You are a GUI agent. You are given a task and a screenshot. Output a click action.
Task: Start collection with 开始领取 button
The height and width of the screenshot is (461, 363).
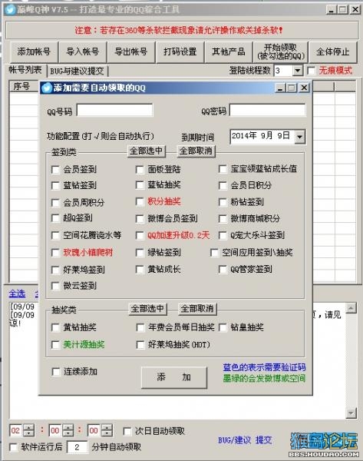click(x=281, y=52)
